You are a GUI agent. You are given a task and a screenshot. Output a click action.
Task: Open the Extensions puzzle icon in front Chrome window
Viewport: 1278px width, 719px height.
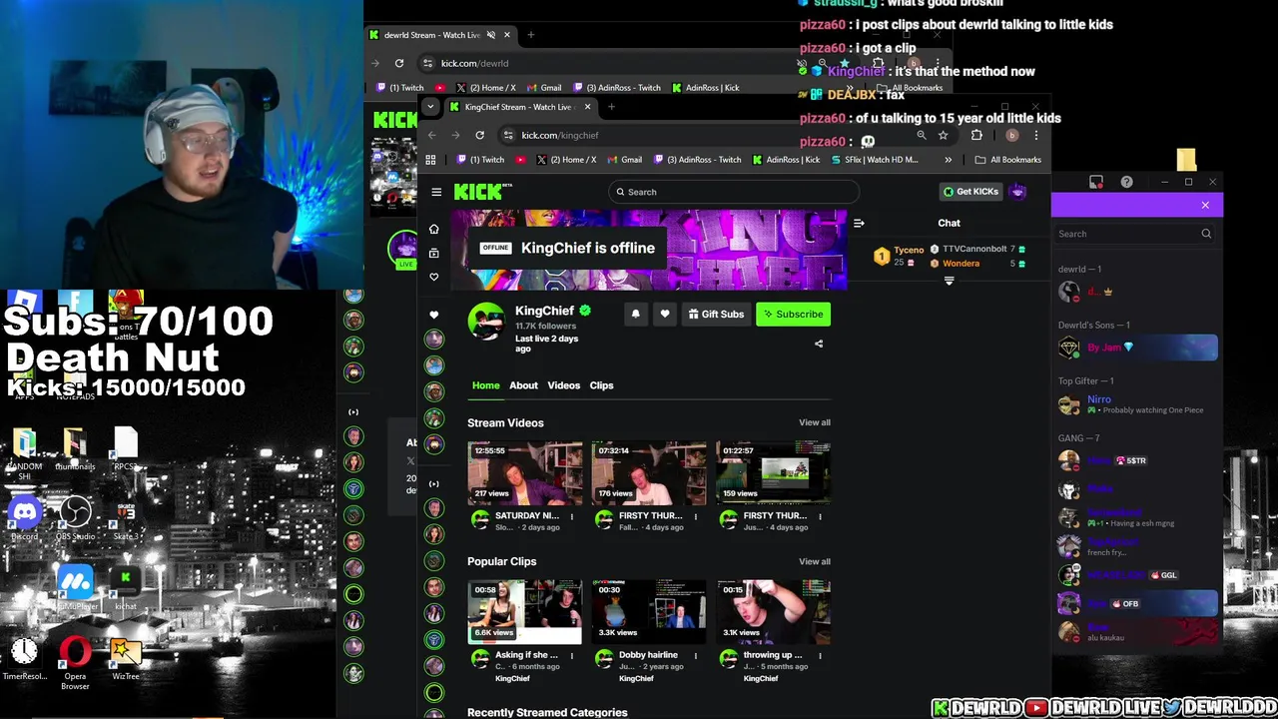coord(976,135)
